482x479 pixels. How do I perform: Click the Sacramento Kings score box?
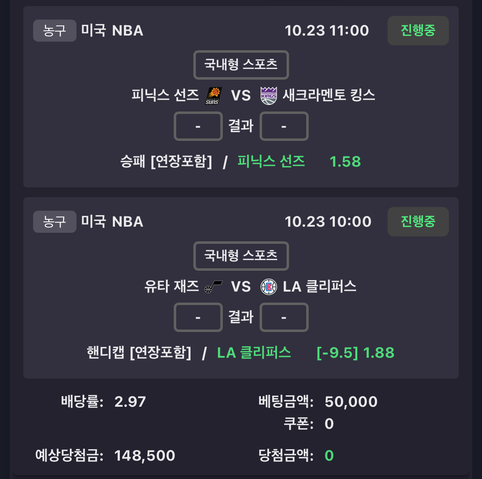coord(284,126)
